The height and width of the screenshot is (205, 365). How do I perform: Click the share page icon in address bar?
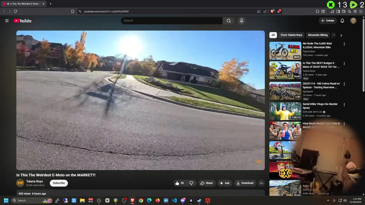pyautogui.click(x=265, y=11)
